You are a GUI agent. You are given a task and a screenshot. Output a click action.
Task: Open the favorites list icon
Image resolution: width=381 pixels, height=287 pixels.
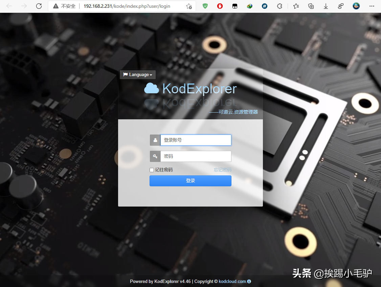pos(296,6)
